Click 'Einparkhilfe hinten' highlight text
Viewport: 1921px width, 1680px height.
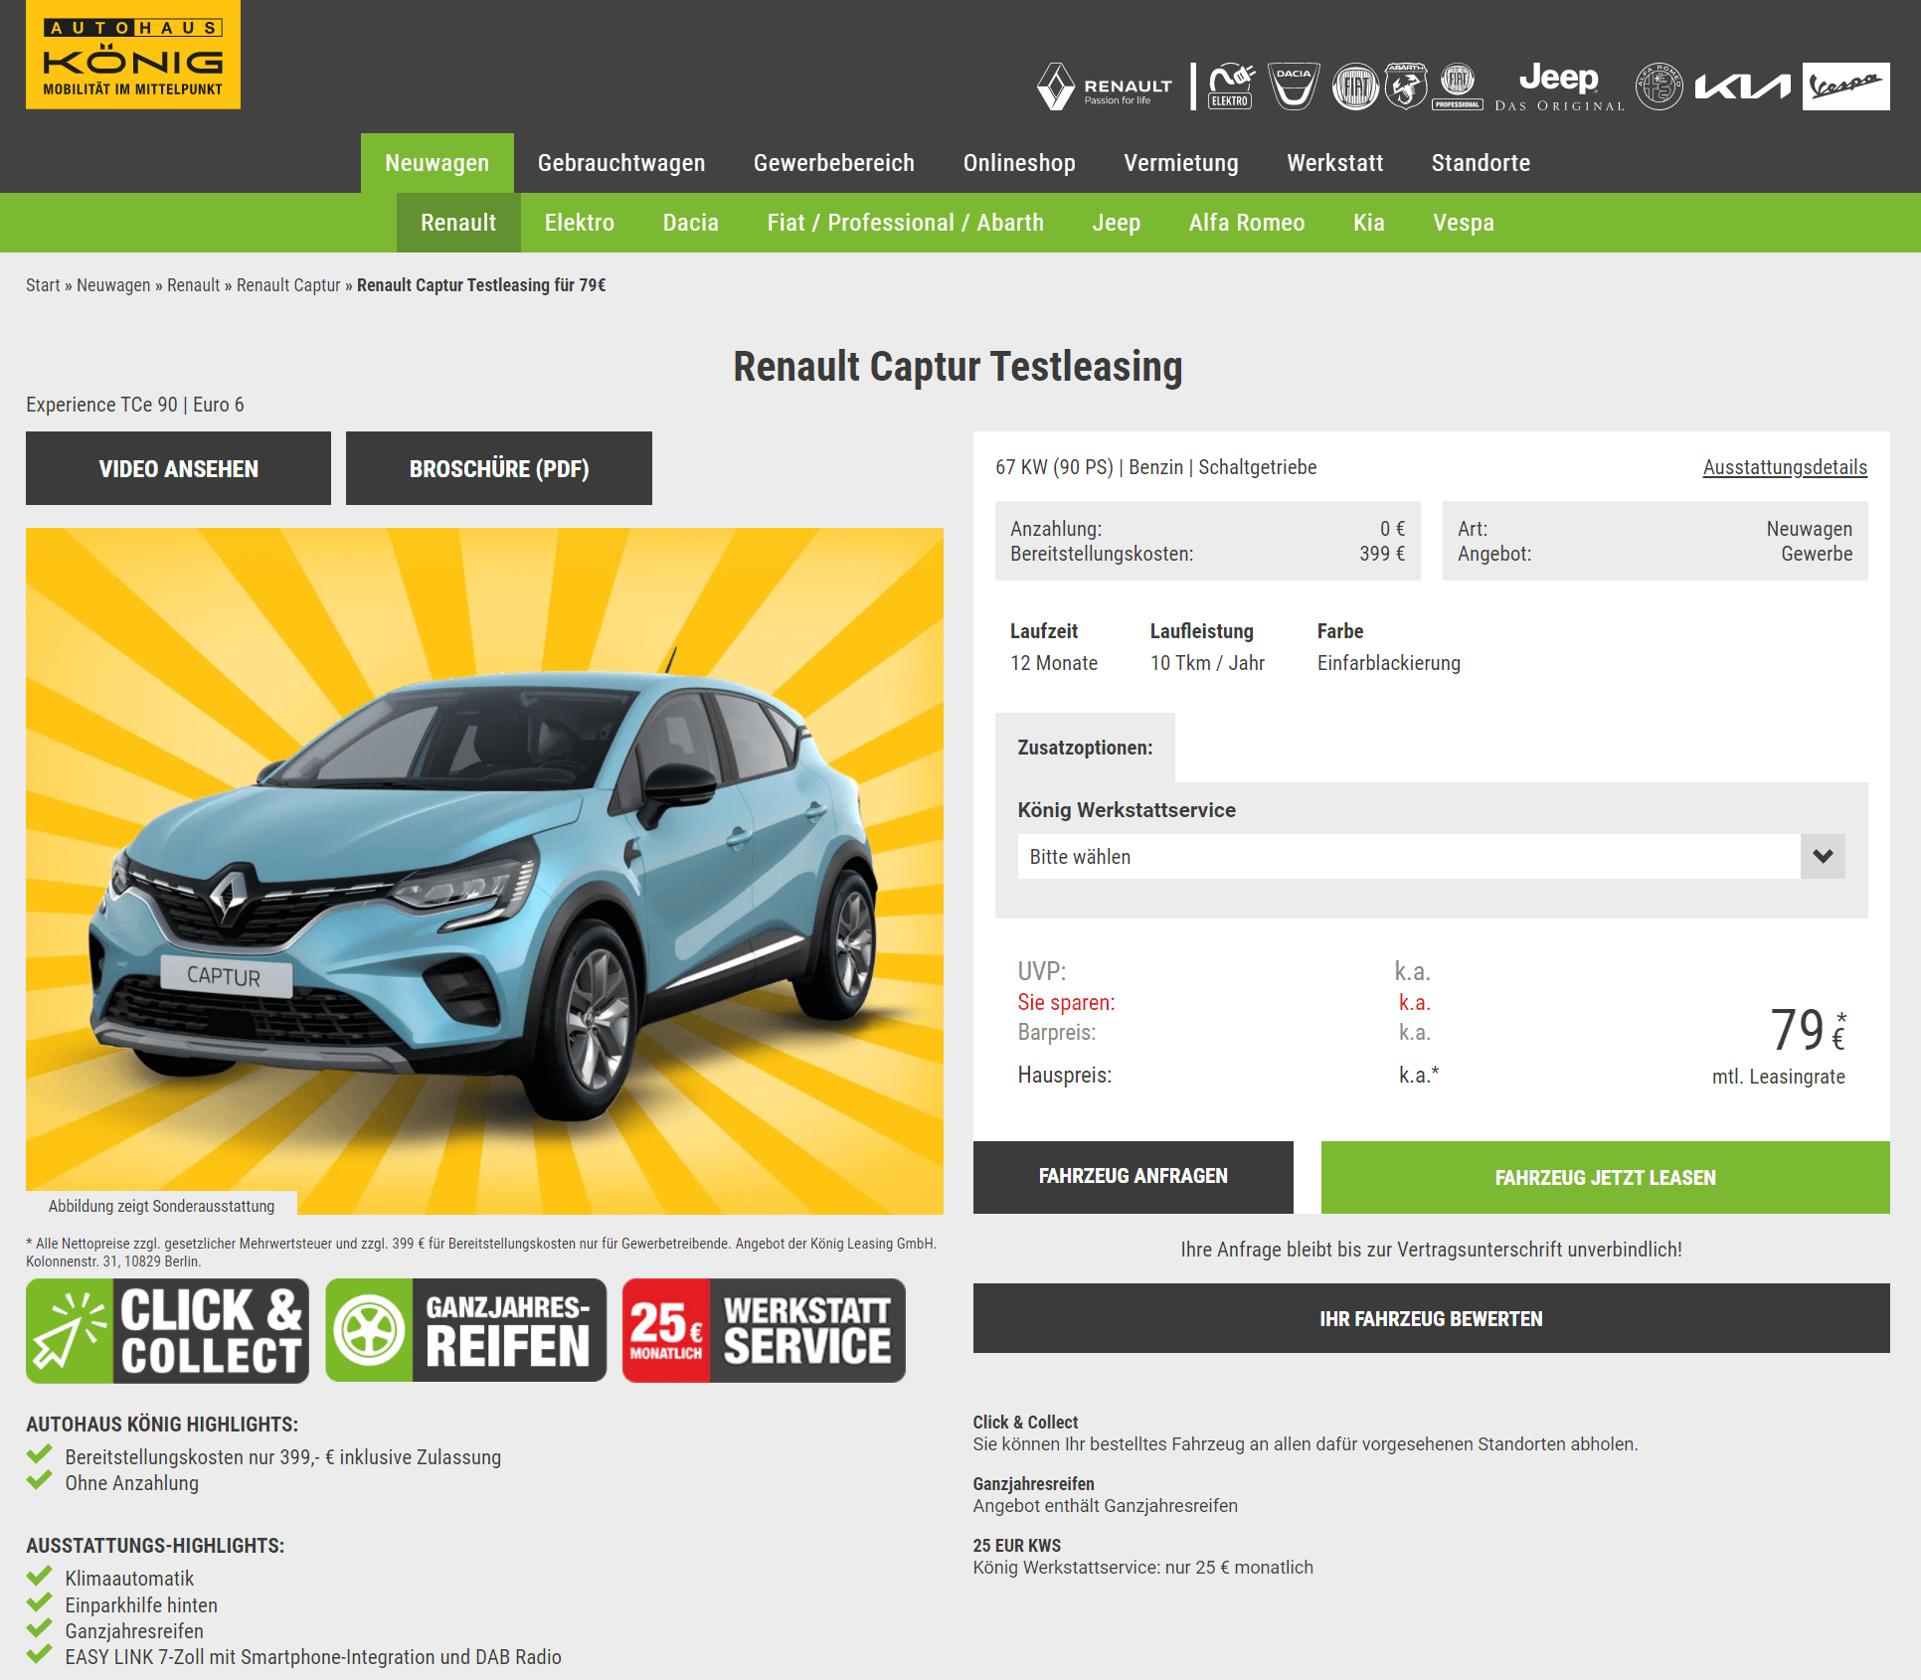coord(141,1605)
